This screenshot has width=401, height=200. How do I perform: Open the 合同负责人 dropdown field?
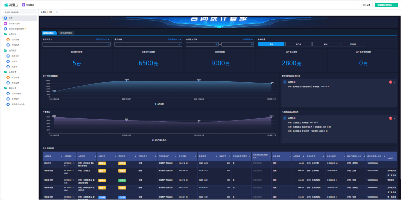76,44
